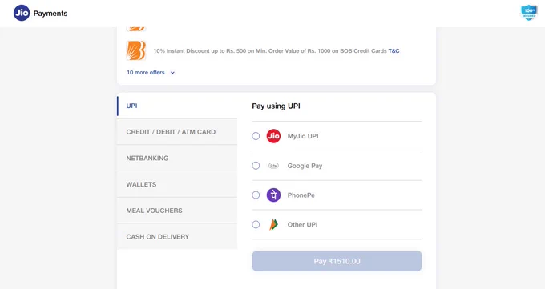The height and width of the screenshot is (289, 545).
Task: Select the Google Pay radio button
Action: tap(256, 166)
